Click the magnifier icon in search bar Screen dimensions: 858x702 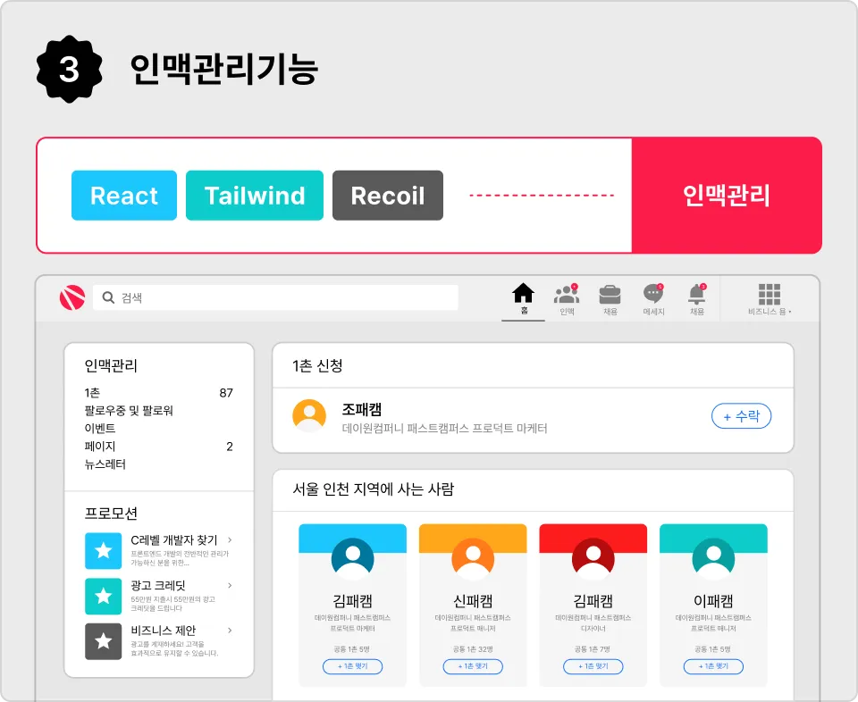click(x=108, y=297)
